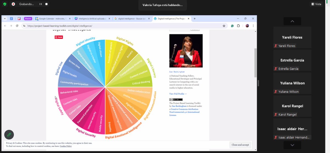Close the Google Calendar tab
Screen dimensions: 330x153
point(69,18)
